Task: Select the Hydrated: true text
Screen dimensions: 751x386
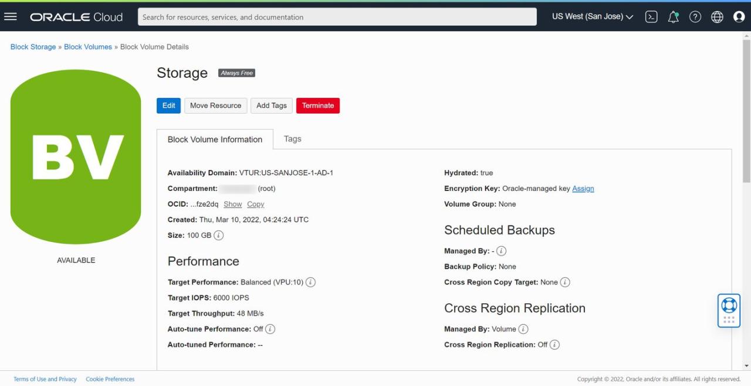Action: pyautogui.click(x=469, y=173)
